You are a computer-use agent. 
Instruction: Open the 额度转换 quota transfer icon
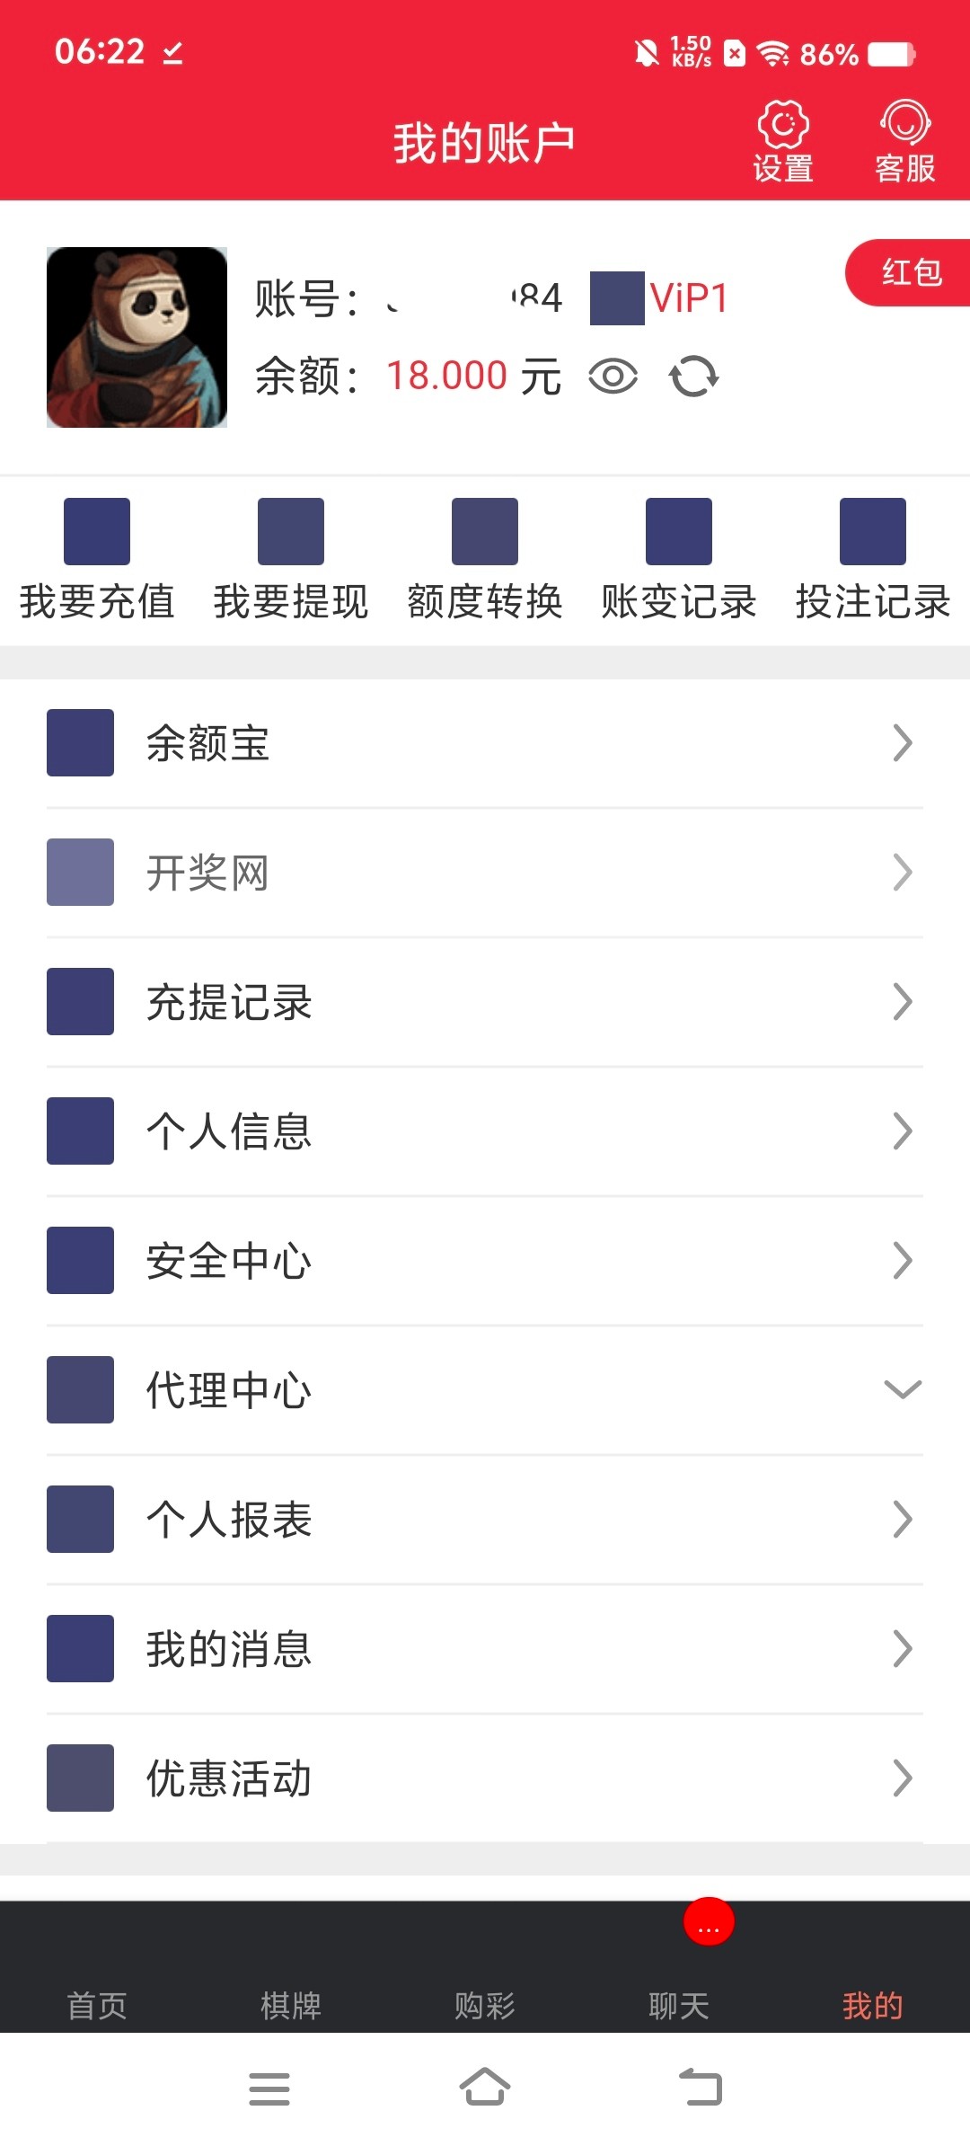click(485, 532)
